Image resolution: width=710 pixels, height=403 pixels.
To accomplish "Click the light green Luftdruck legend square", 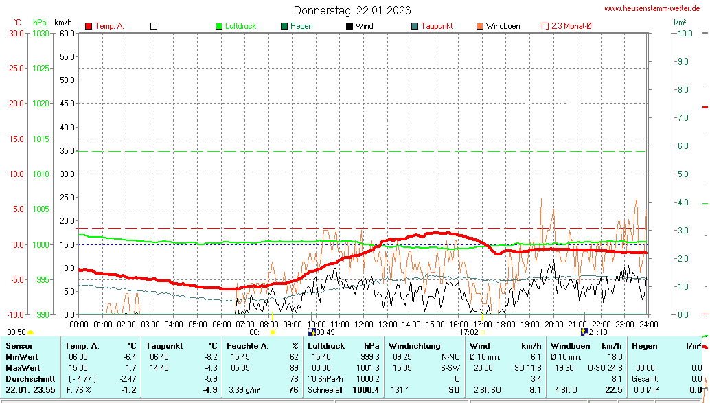I will pos(219,26).
